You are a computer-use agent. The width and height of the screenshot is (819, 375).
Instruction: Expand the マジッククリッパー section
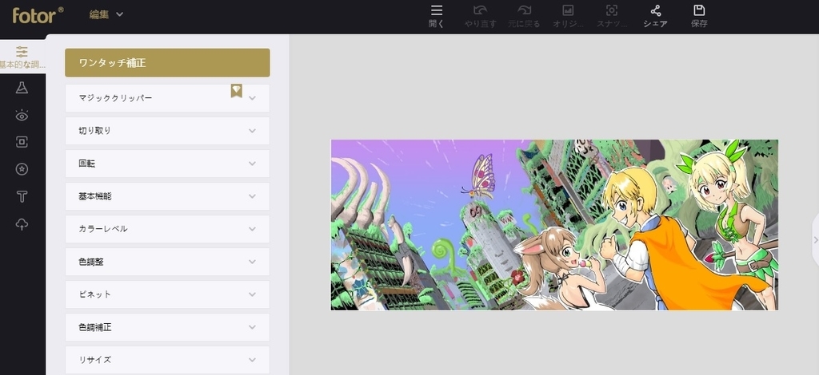167,98
